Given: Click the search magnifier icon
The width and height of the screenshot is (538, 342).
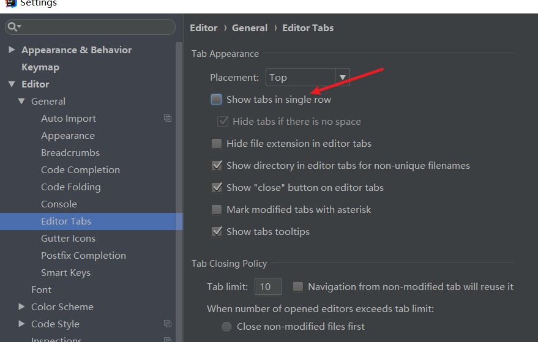Looking at the screenshot, I should (x=13, y=27).
